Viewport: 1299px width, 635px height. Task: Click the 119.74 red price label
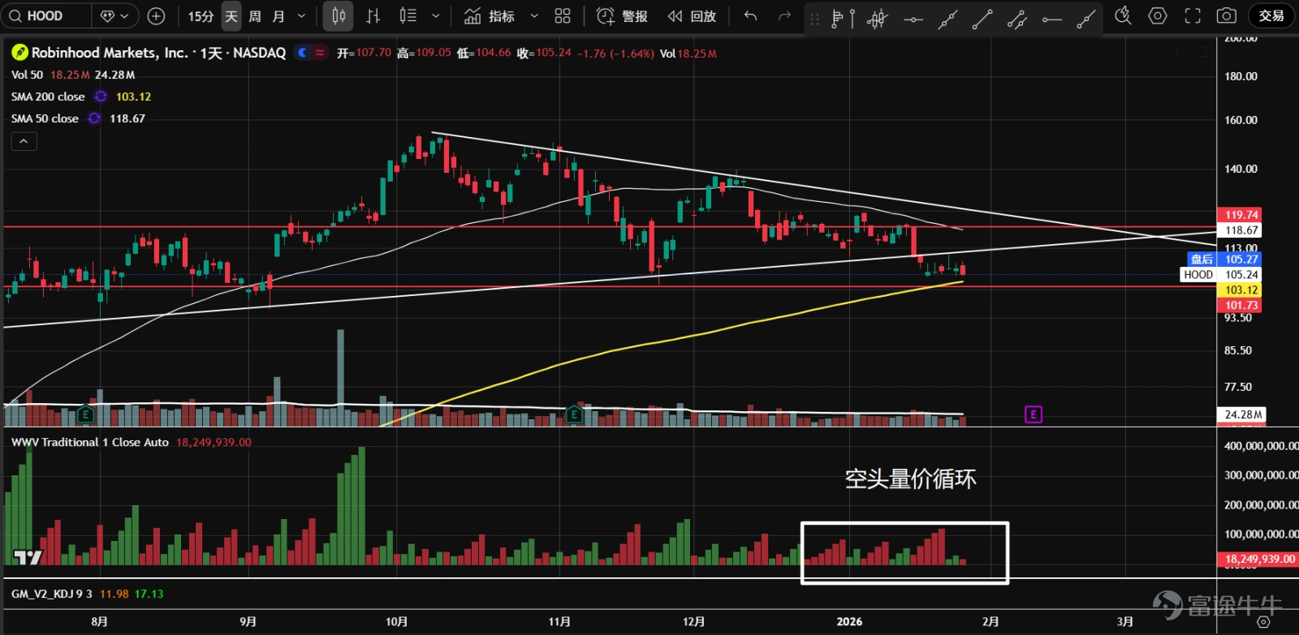click(x=1239, y=215)
